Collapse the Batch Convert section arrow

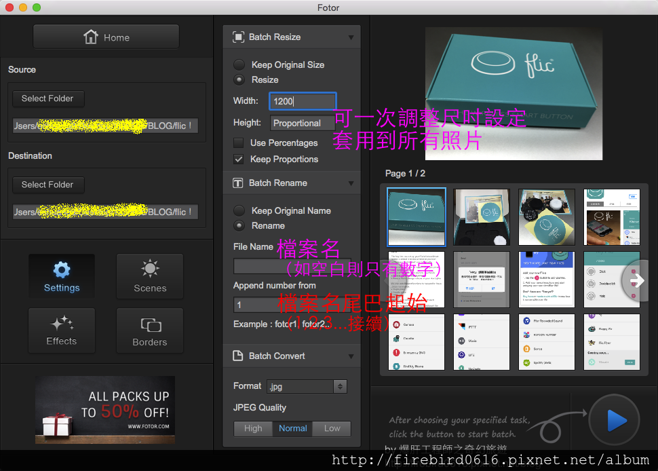point(351,356)
